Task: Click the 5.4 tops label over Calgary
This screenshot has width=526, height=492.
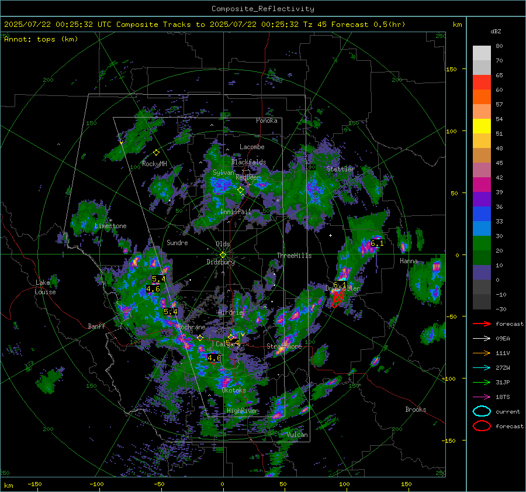Action: coord(233,343)
